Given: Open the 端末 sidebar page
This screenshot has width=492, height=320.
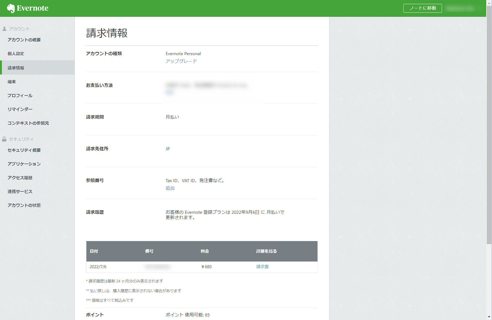Looking at the screenshot, I should coord(12,82).
